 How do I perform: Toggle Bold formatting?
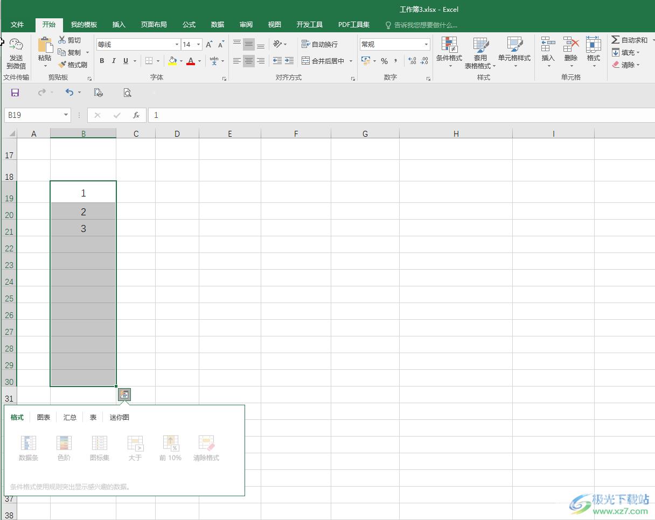(x=102, y=61)
